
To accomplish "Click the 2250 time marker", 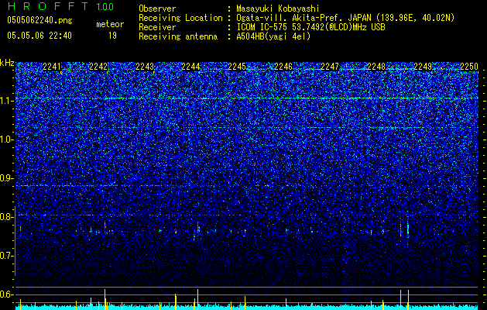I will 469,67.
